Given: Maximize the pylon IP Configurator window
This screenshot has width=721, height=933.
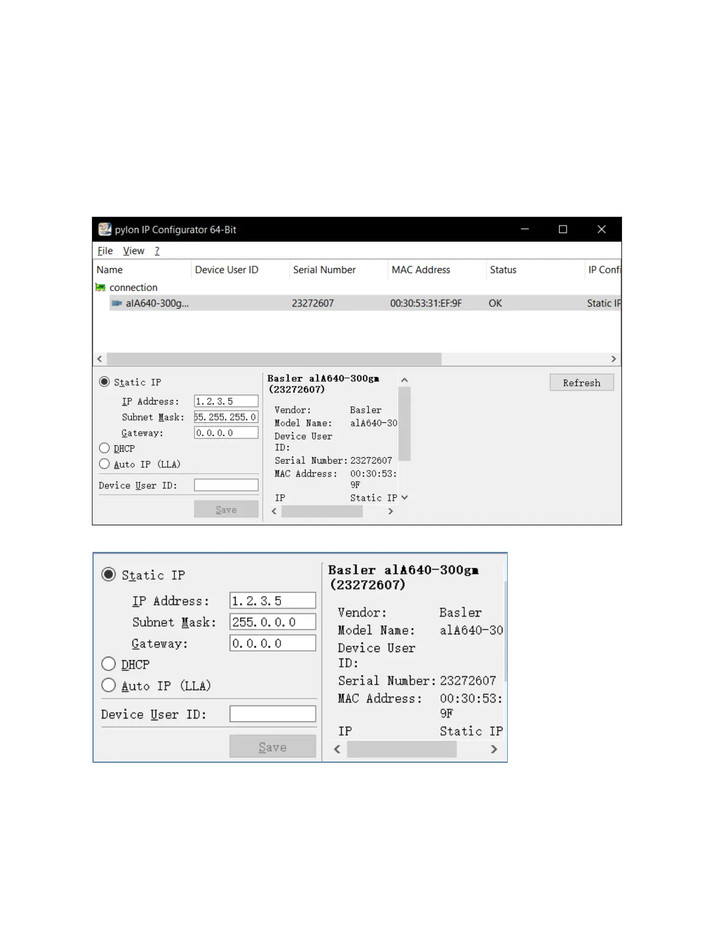Looking at the screenshot, I should pyautogui.click(x=563, y=229).
